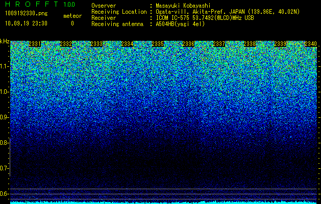Click the 2337 time marker
Screen dimensions: 321x204
[x=219, y=44]
